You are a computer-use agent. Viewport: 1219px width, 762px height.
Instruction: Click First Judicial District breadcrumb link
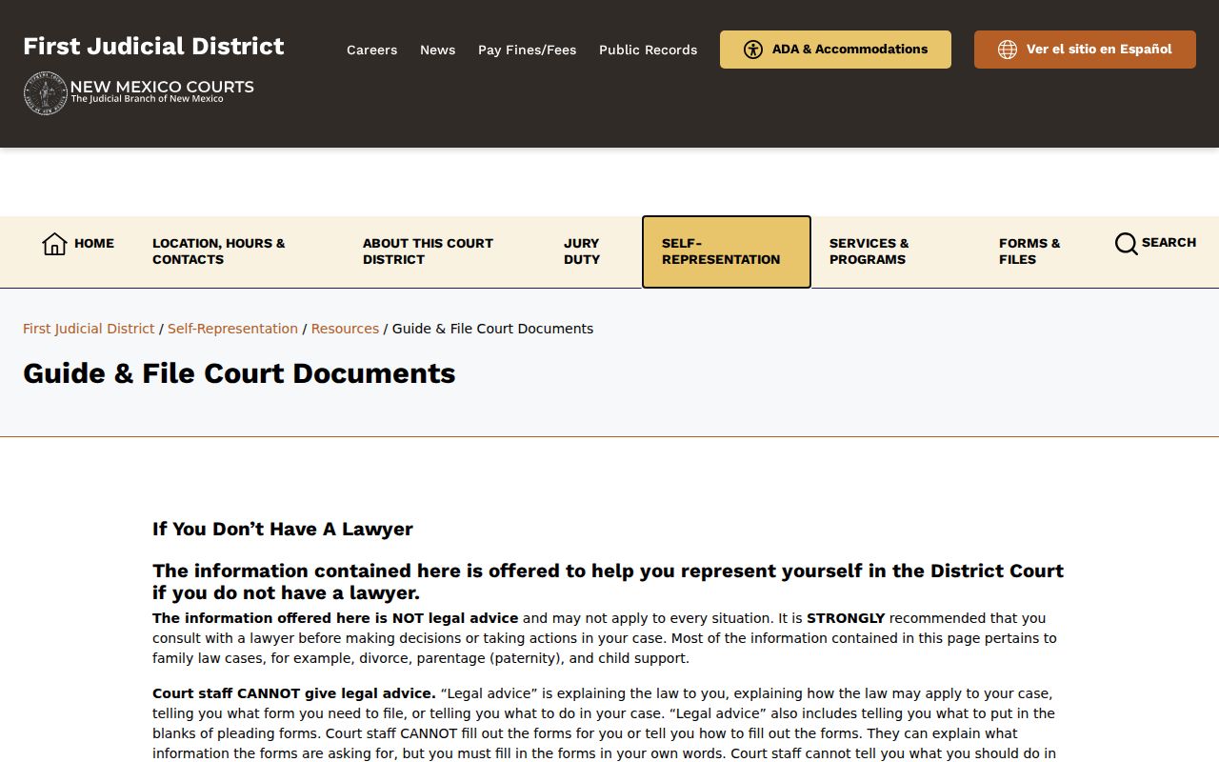point(89,329)
